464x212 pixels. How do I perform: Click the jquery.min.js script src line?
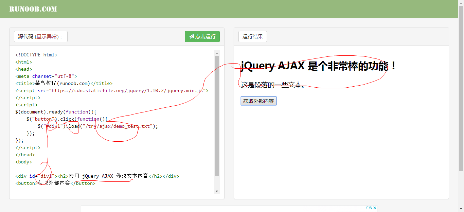click(112, 90)
